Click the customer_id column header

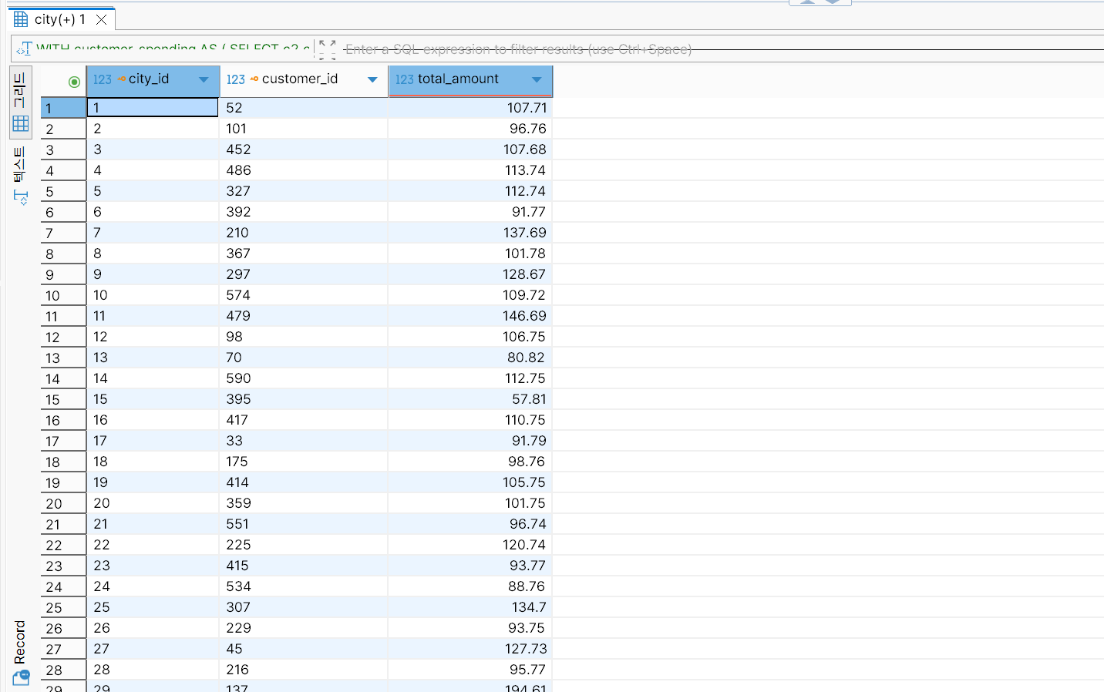(300, 79)
